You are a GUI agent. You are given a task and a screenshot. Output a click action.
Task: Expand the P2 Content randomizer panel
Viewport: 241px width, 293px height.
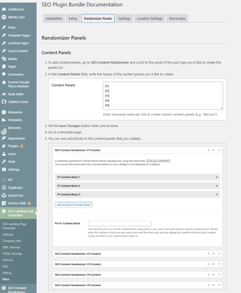coord(219,254)
